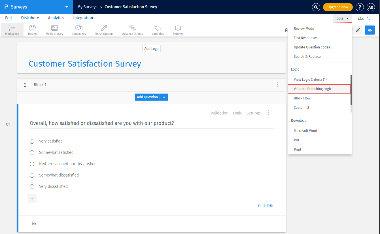Switch to the Distribute tab
Image resolution: width=380 pixels, height=234 pixels.
[30, 18]
